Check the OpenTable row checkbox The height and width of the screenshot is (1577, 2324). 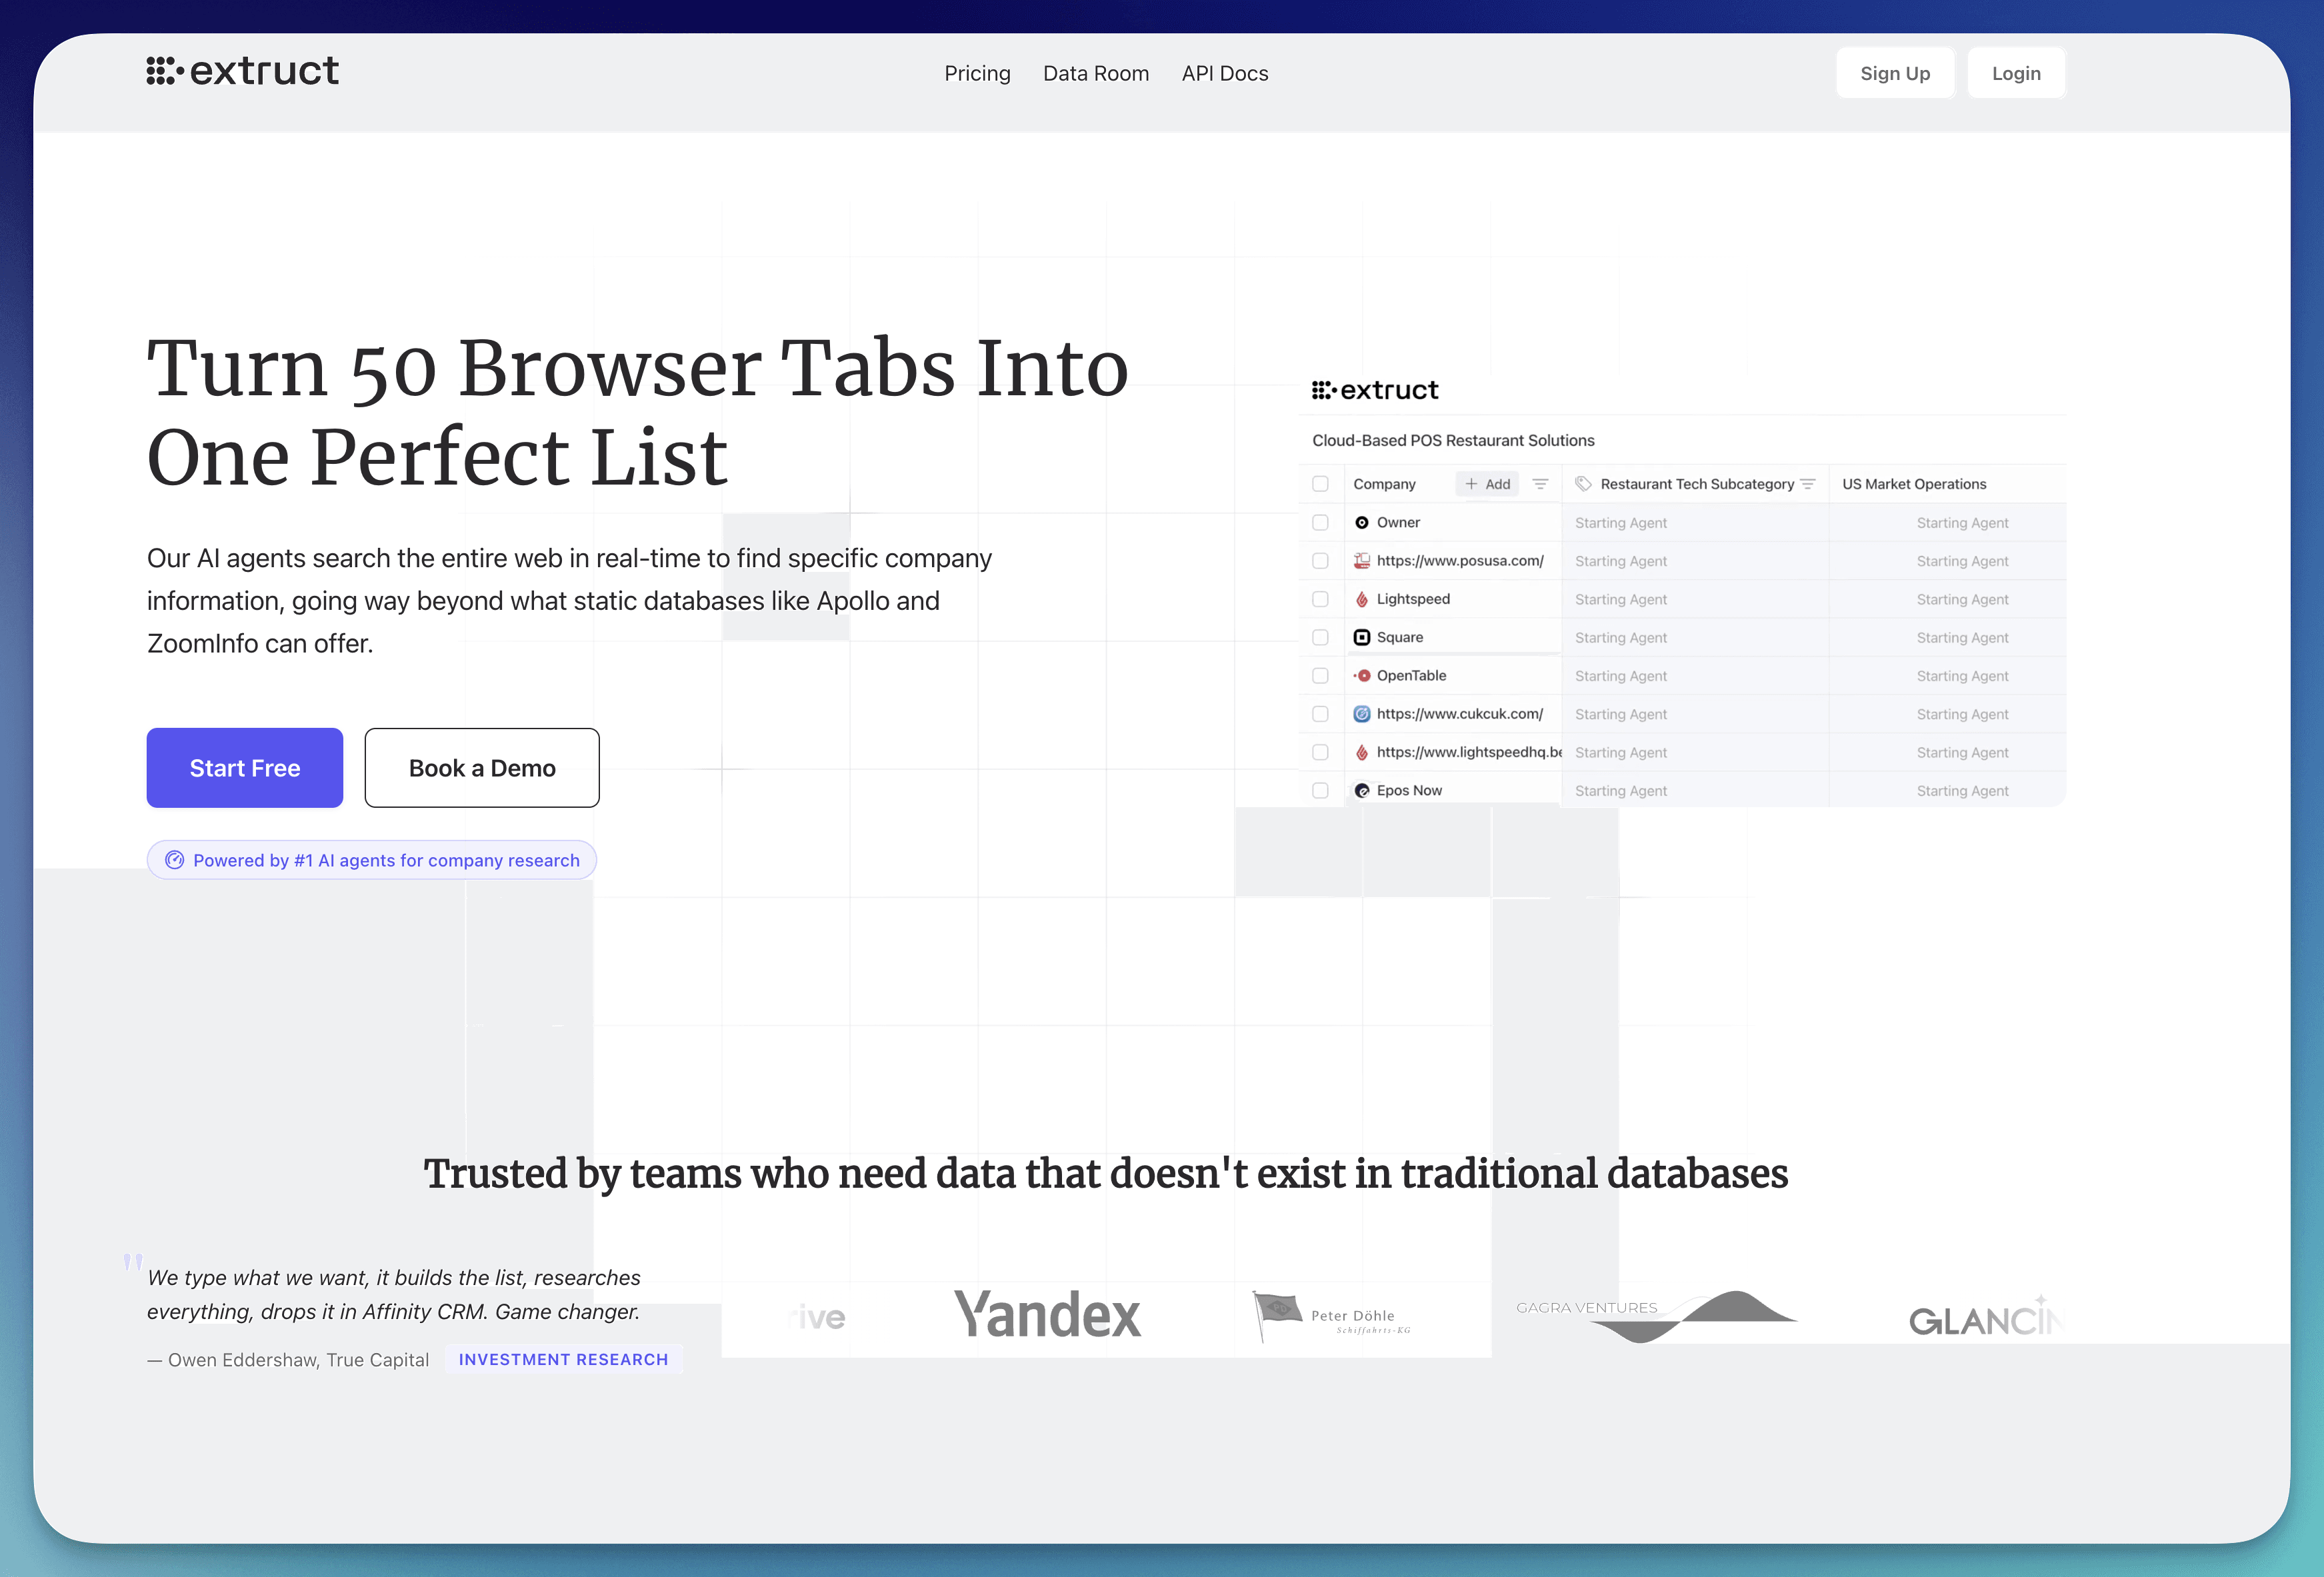click(1320, 676)
